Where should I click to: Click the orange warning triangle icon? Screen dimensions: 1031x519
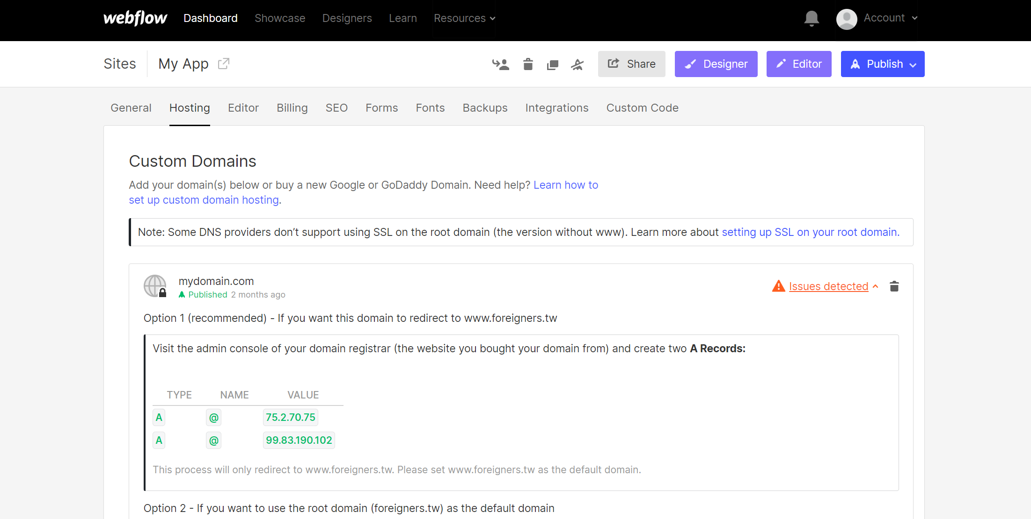pyautogui.click(x=778, y=286)
